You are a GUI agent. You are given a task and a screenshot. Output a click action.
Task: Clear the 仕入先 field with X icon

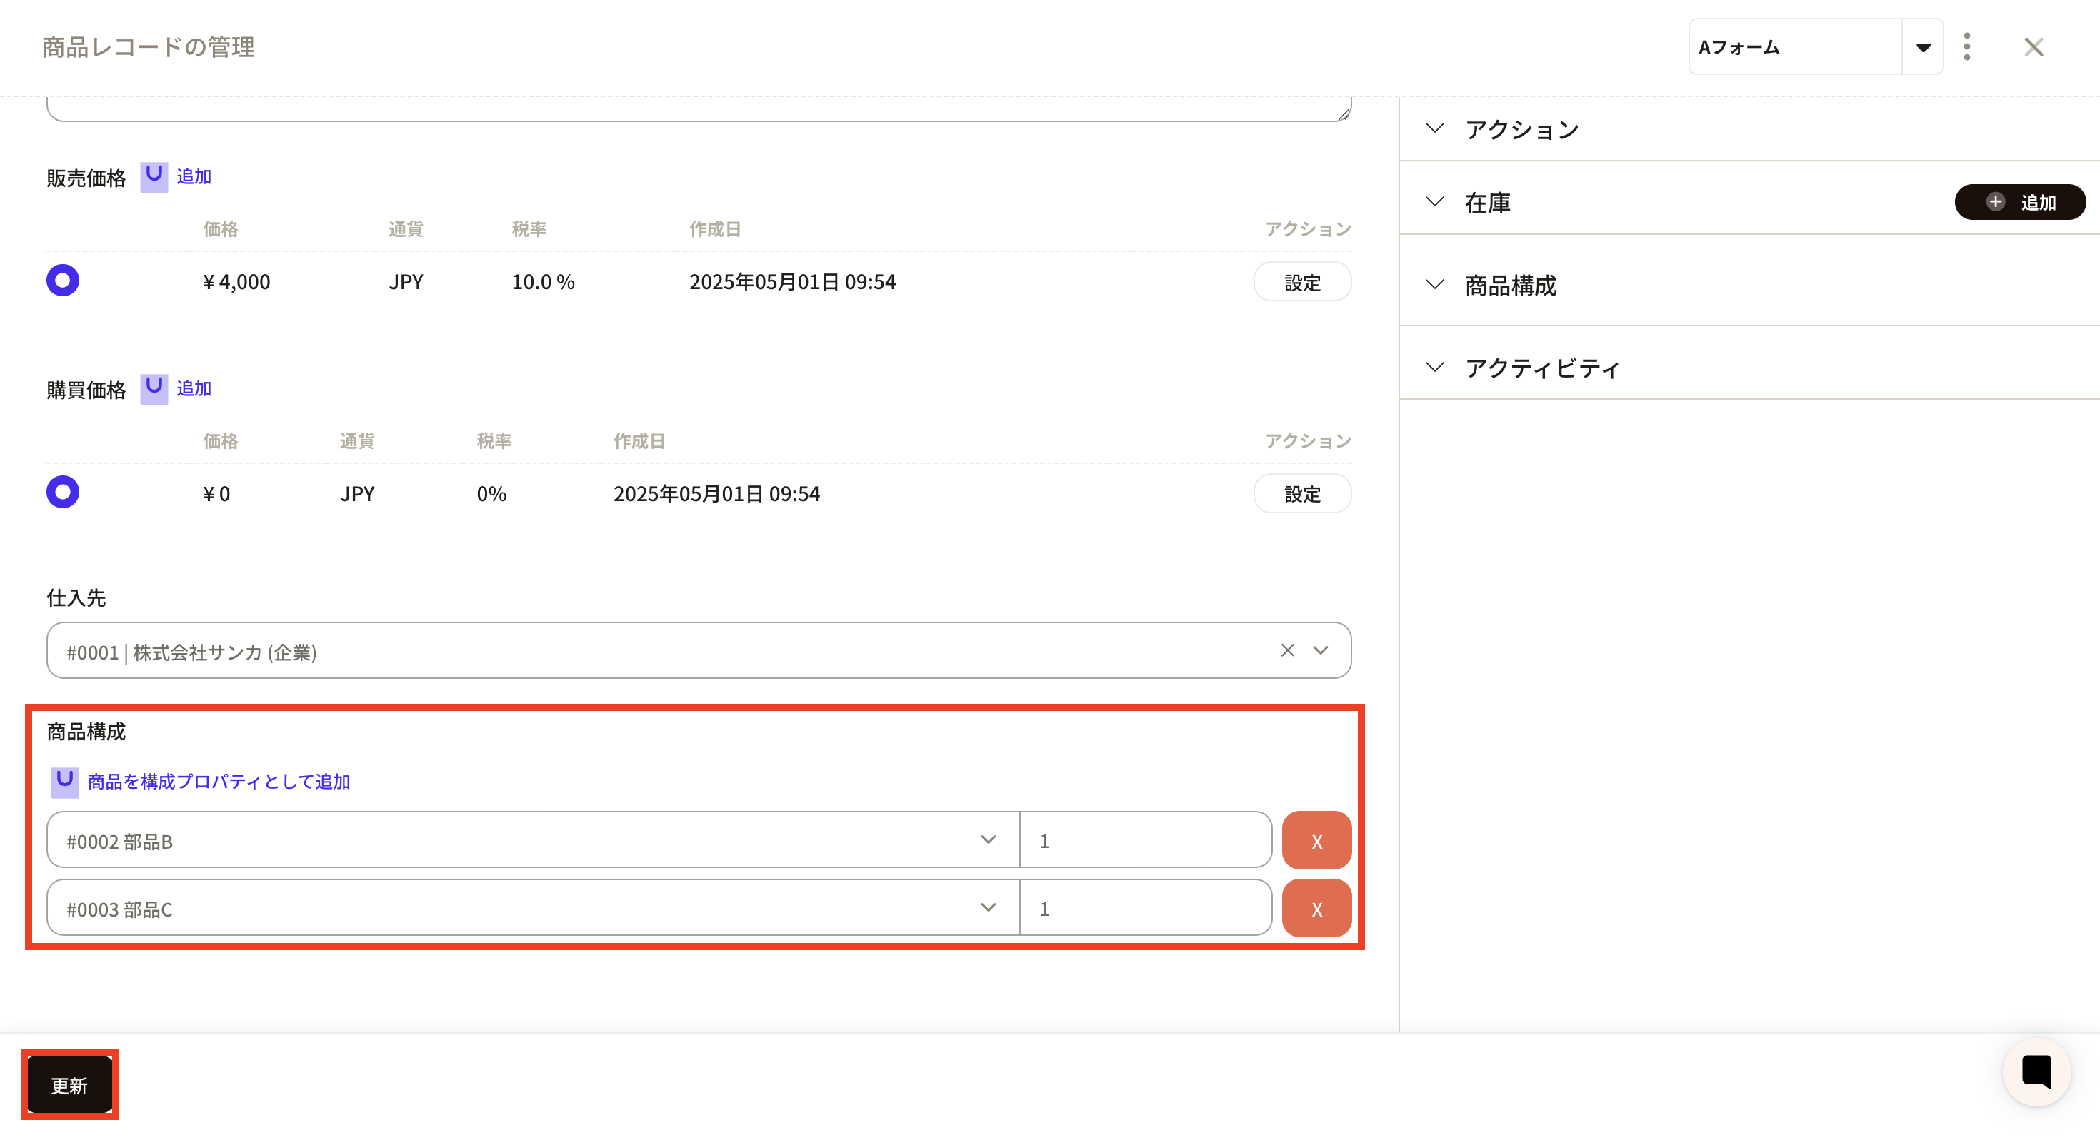click(x=1287, y=650)
